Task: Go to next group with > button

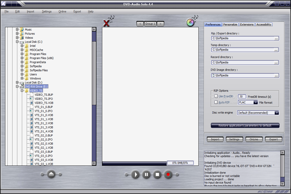Action: click(161, 24)
